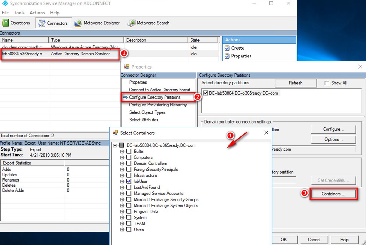Image resolution: width=366 pixels, height=245 pixels.
Task: Open the Help menu
Action: (55, 13)
